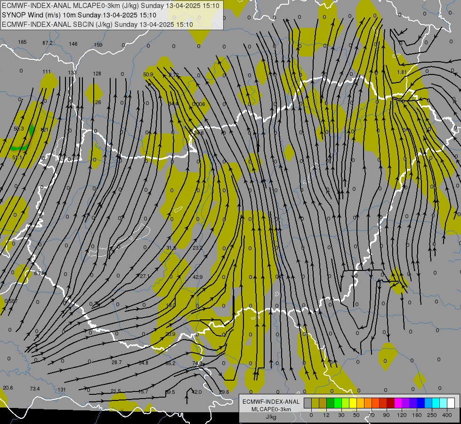Click the magenta legend color swatch
Viewport: 461px width, 424px height.
point(398,403)
